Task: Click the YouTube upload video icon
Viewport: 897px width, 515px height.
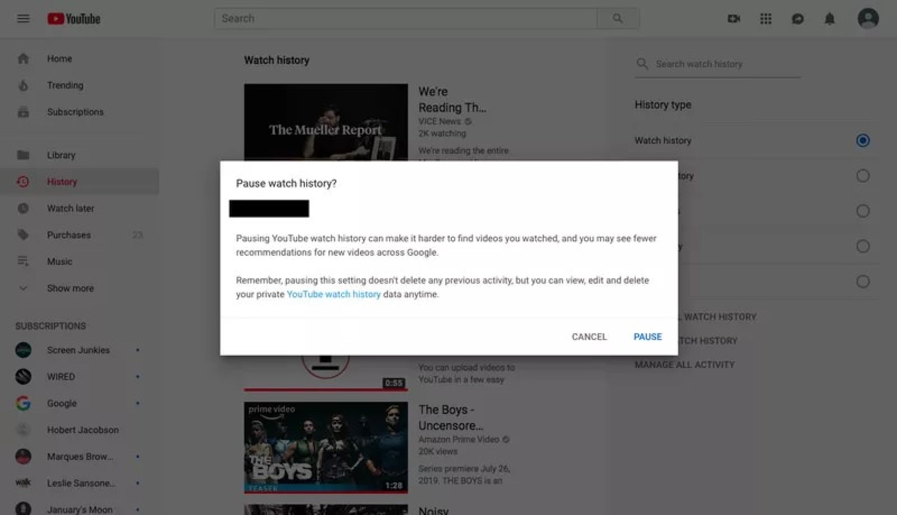Action: click(x=734, y=18)
